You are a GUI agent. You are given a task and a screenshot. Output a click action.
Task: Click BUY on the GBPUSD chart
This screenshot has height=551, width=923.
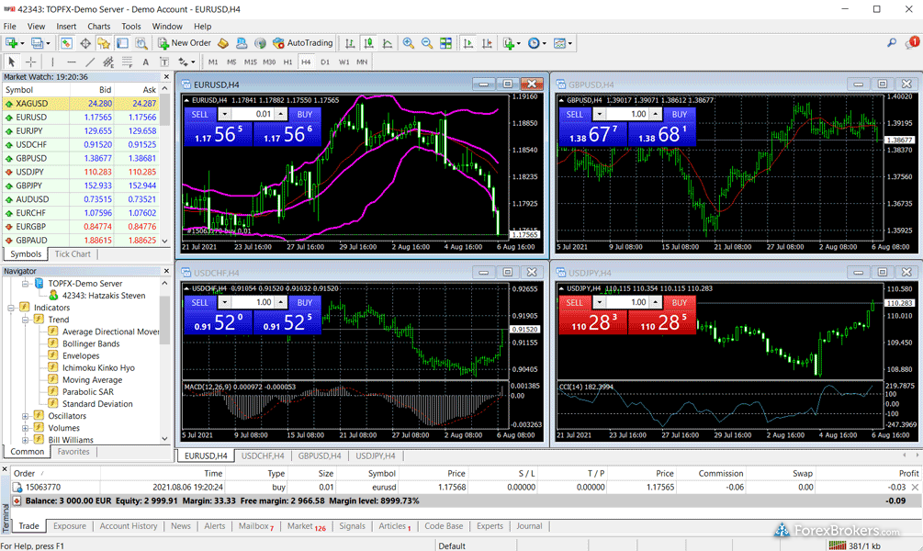click(x=680, y=114)
